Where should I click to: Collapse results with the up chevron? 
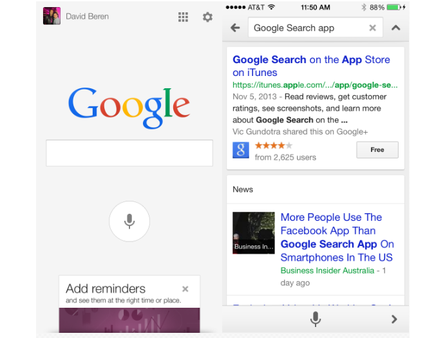[x=395, y=28]
